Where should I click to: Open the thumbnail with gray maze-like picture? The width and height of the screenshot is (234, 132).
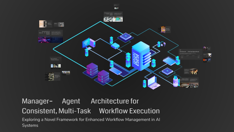click(x=59, y=24)
